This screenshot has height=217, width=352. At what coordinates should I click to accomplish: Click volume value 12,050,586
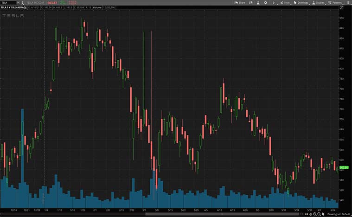pyautogui.click(x=109, y=7)
